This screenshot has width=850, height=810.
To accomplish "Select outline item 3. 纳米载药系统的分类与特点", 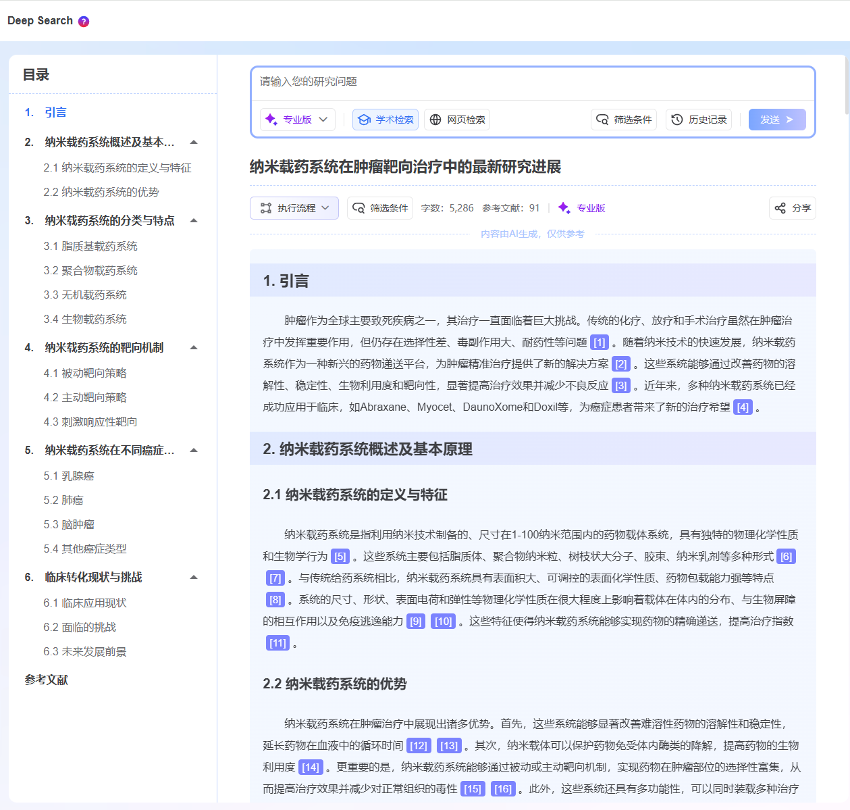I will click(x=100, y=220).
